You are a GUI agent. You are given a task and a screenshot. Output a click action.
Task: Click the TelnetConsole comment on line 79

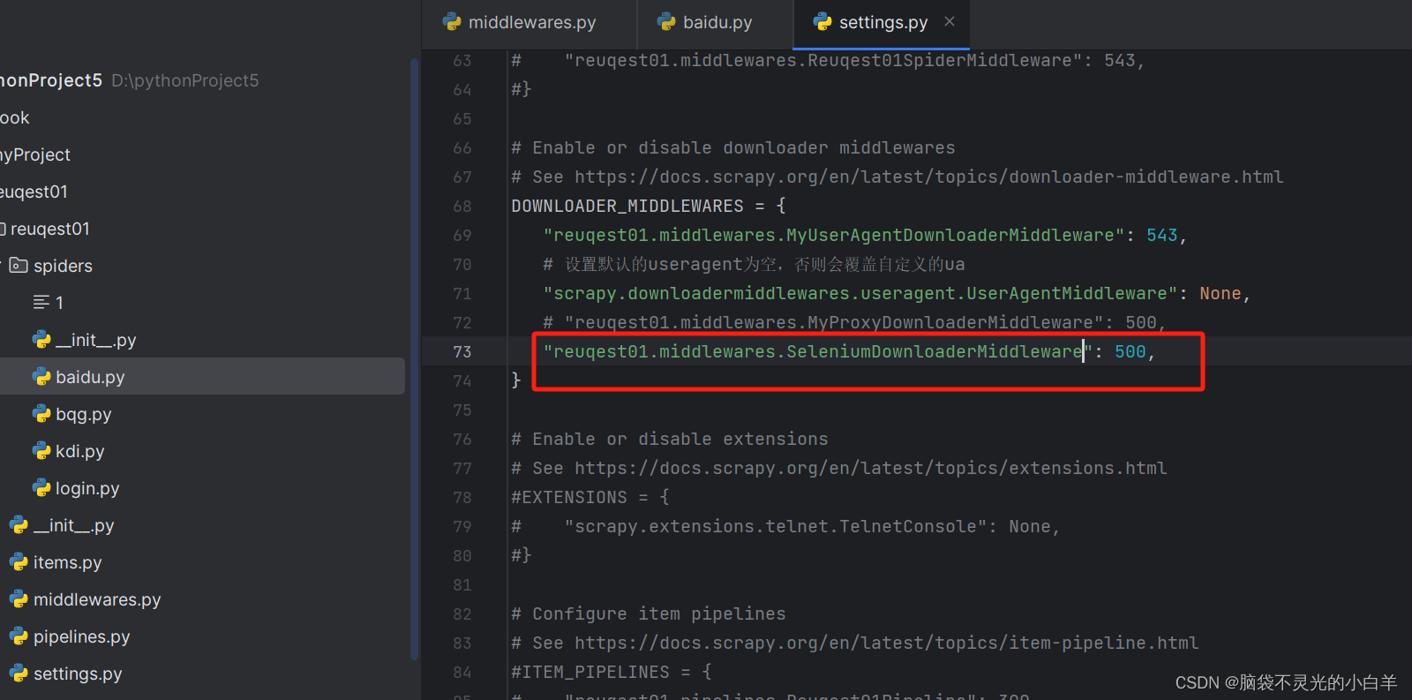coord(785,526)
